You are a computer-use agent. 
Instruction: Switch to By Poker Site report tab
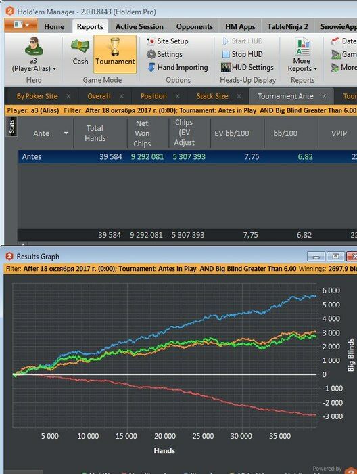(x=37, y=96)
